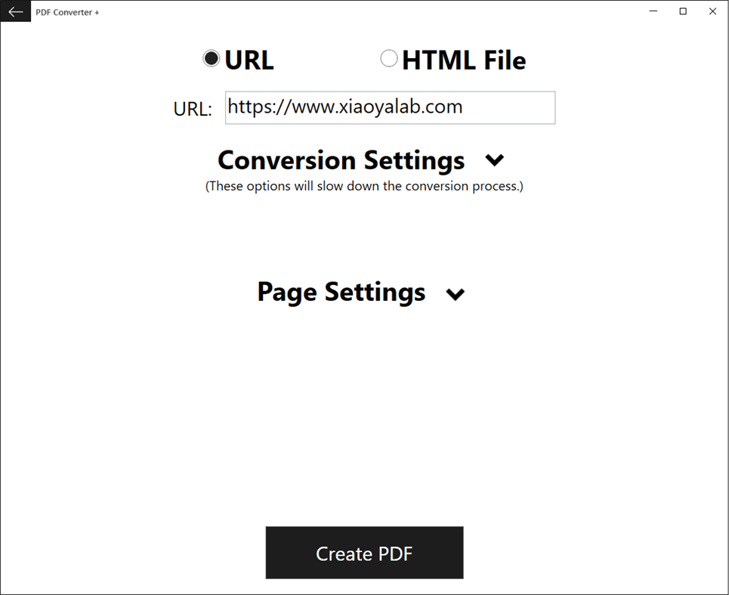Switch input mode to HTML File
Image resolution: width=729 pixels, height=595 pixels.
click(389, 57)
